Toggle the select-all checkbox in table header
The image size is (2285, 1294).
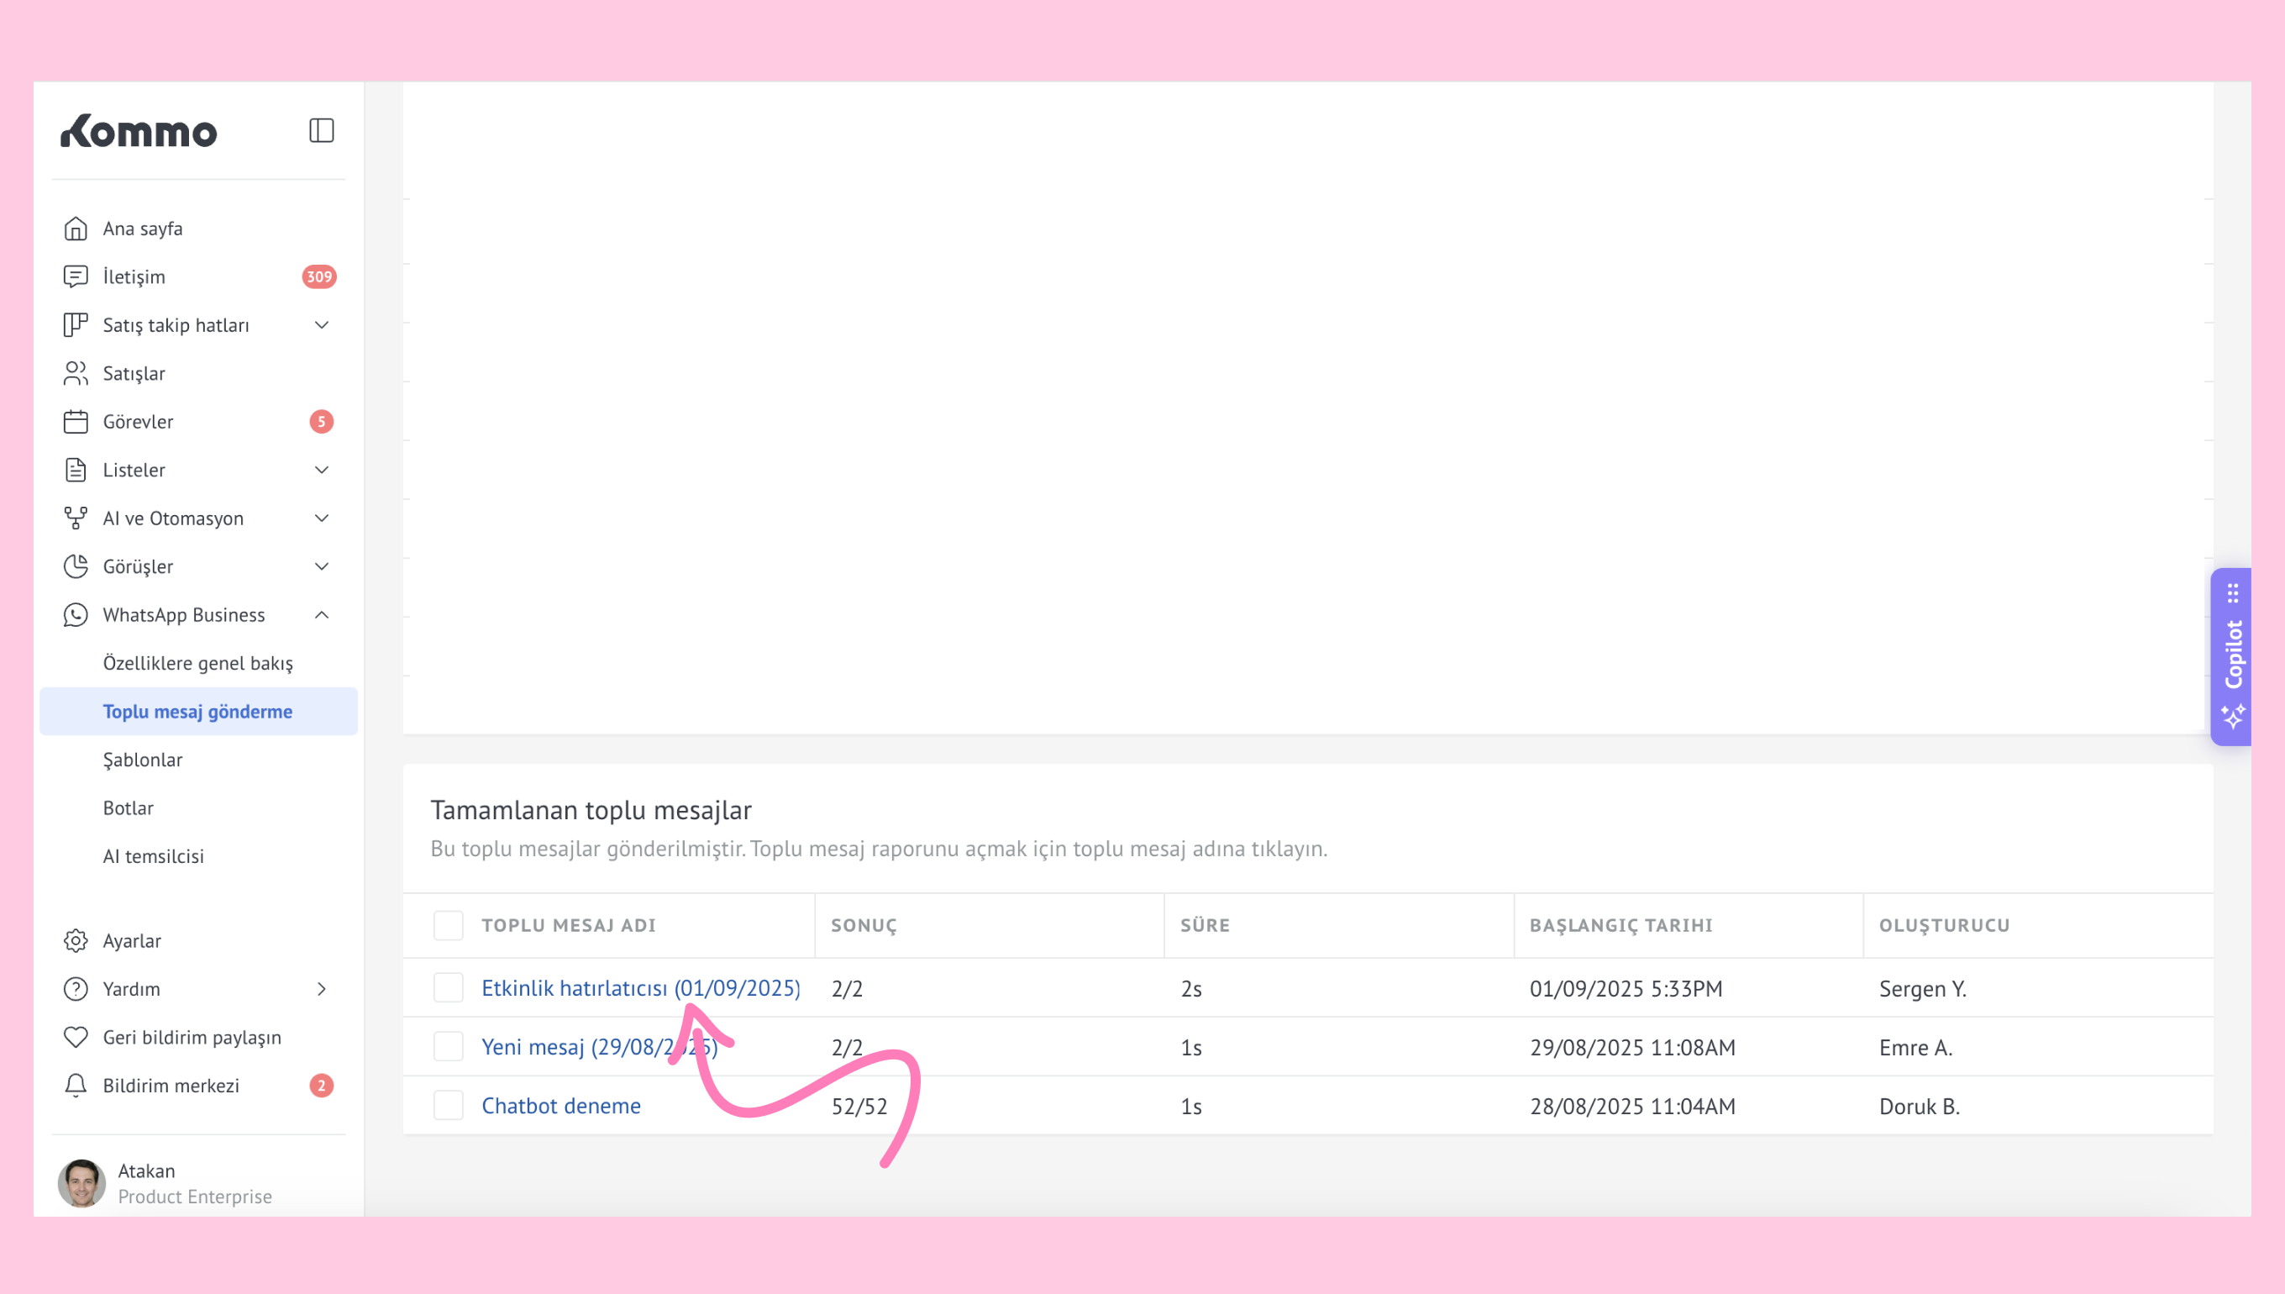pos(448,925)
